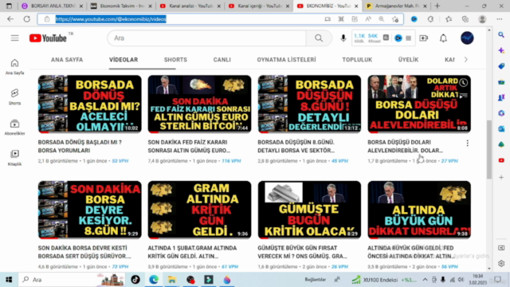This screenshot has height=287, width=510.
Task: Open options for BORSA DÜŞÜŞÜ DOLARI video
Action: 468,143
